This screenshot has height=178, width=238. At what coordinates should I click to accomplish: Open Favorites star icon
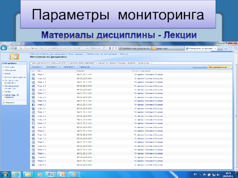pyautogui.click(x=230, y=48)
